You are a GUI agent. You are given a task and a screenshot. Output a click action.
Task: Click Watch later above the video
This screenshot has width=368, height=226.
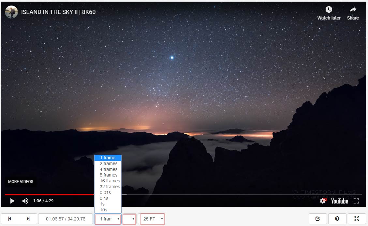329,13
